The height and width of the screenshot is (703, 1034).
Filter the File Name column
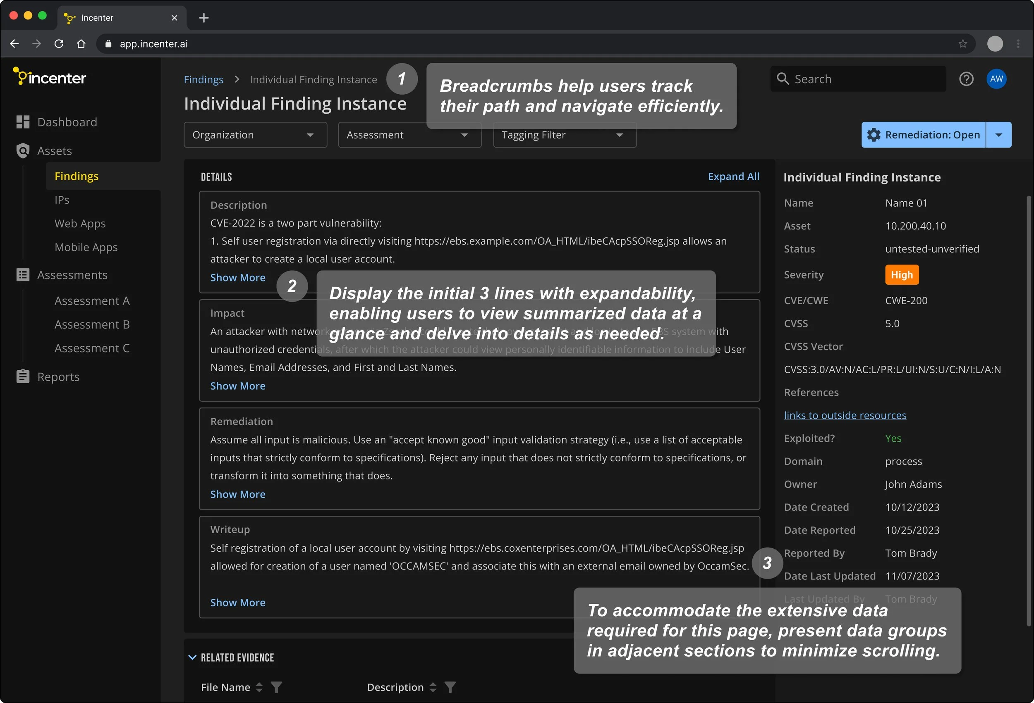click(x=276, y=687)
